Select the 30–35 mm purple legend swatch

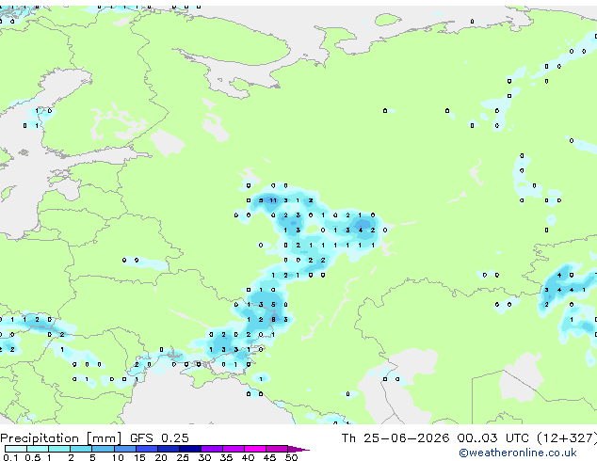click(212, 449)
